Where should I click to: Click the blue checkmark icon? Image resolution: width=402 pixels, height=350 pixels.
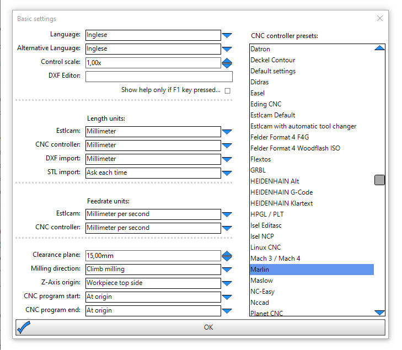click(24, 327)
